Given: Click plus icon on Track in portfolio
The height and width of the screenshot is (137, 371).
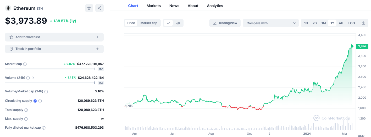Looking at the screenshot, I should tap(97, 49).
